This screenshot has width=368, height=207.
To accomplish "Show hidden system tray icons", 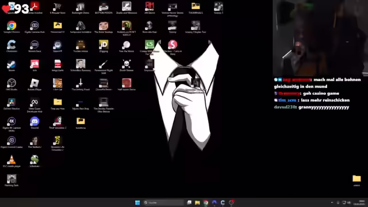I will click(x=332, y=202).
